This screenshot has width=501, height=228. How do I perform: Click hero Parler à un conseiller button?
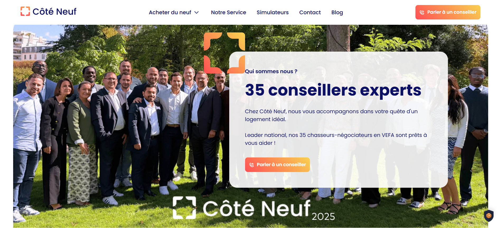[277, 165]
